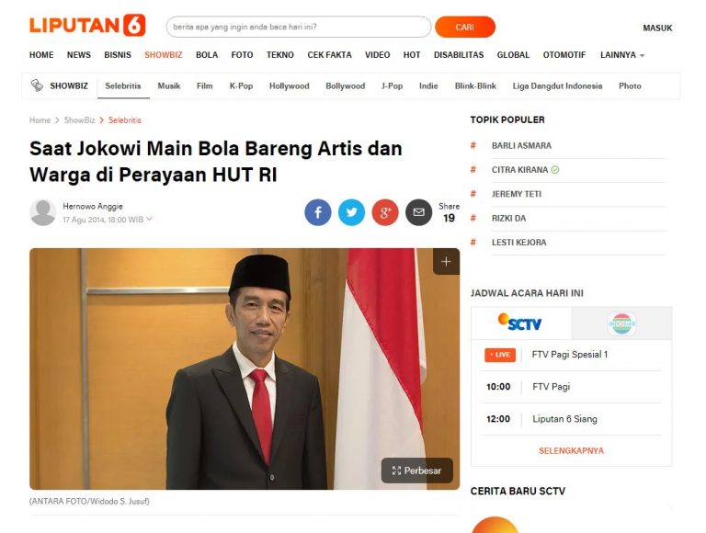Screen dimensions: 706x533
Task: Expand the article date details arrow
Action: pyautogui.click(x=150, y=219)
